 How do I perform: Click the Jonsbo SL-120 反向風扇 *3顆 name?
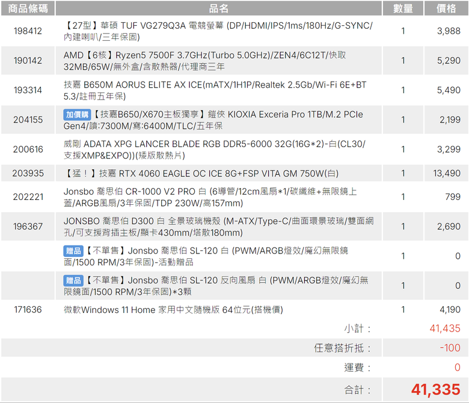coord(216,286)
